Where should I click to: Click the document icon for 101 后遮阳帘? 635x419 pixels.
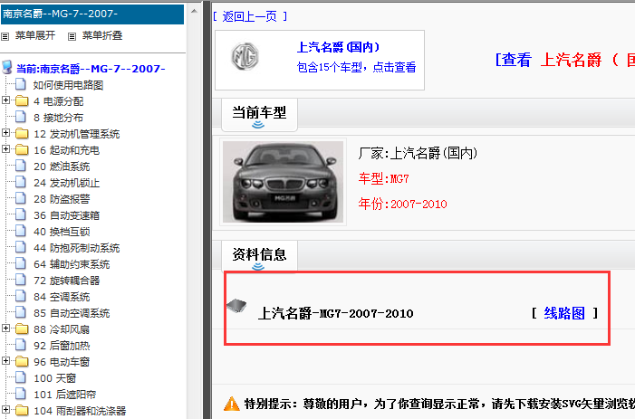pyautogui.click(x=21, y=394)
